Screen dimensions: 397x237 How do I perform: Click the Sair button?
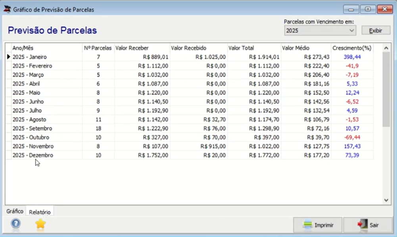pyautogui.click(x=368, y=225)
